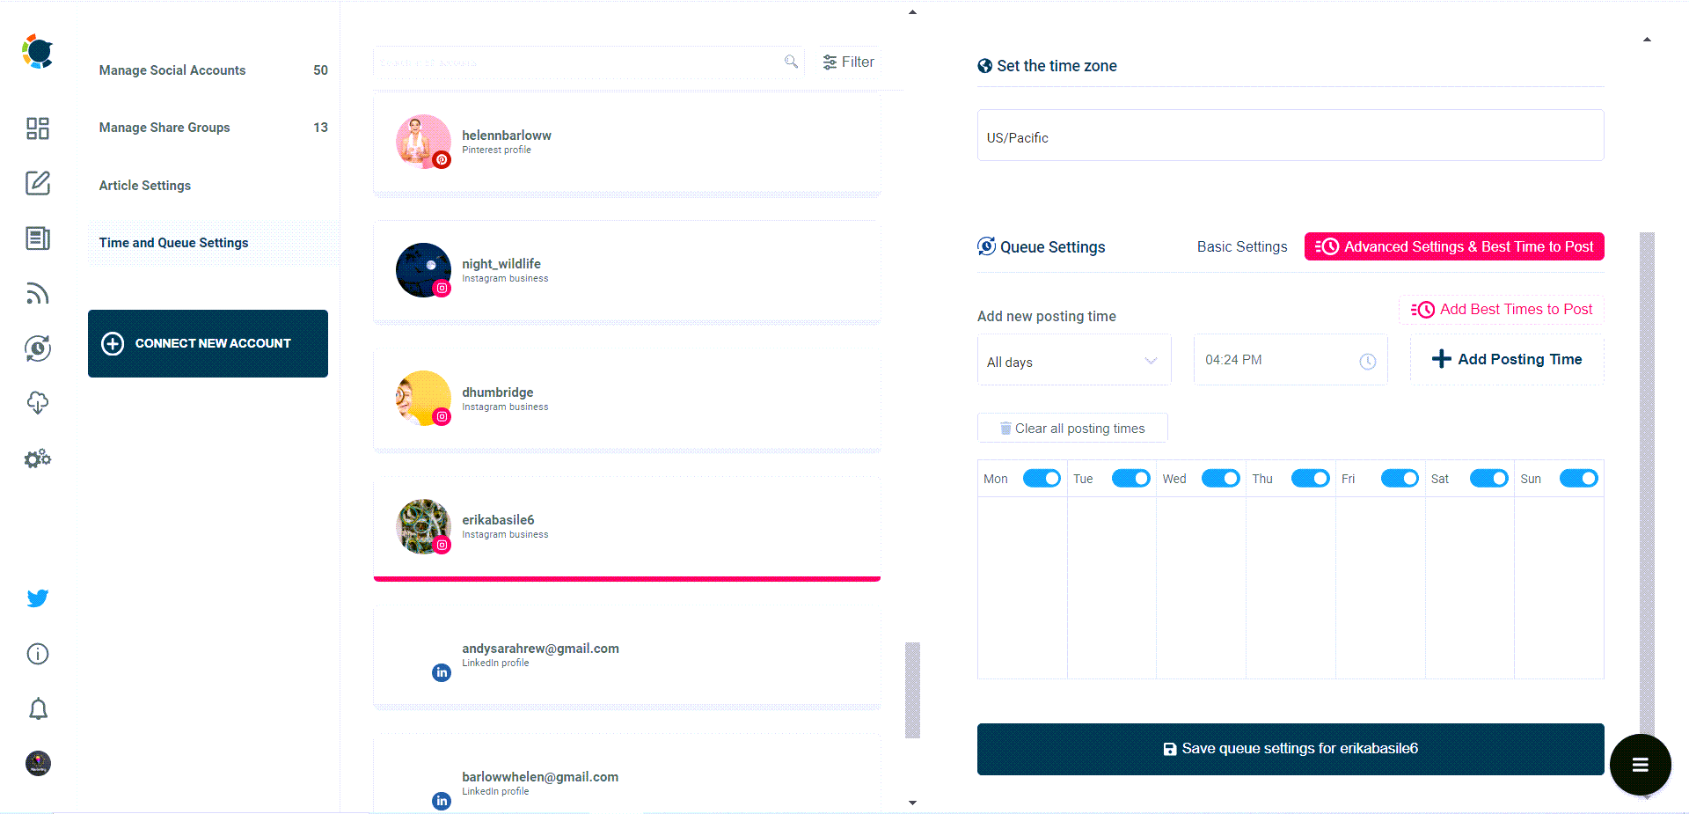Click Connect New Account button

click(x=208, y=343)
